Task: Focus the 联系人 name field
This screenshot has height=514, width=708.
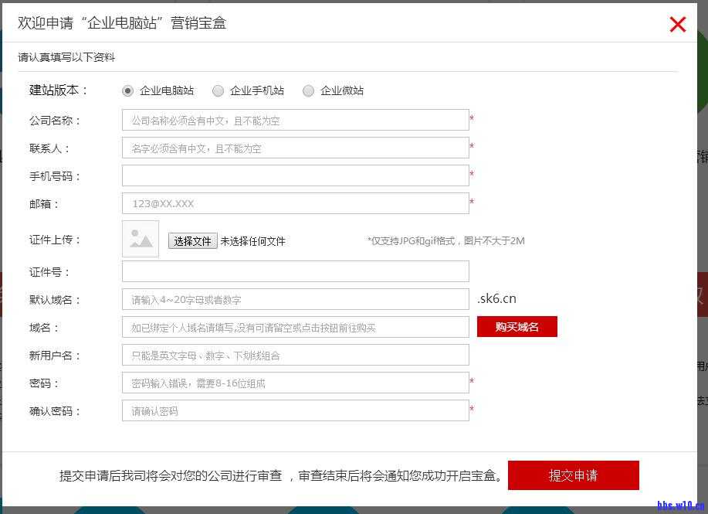Action: tap(295, 148)
